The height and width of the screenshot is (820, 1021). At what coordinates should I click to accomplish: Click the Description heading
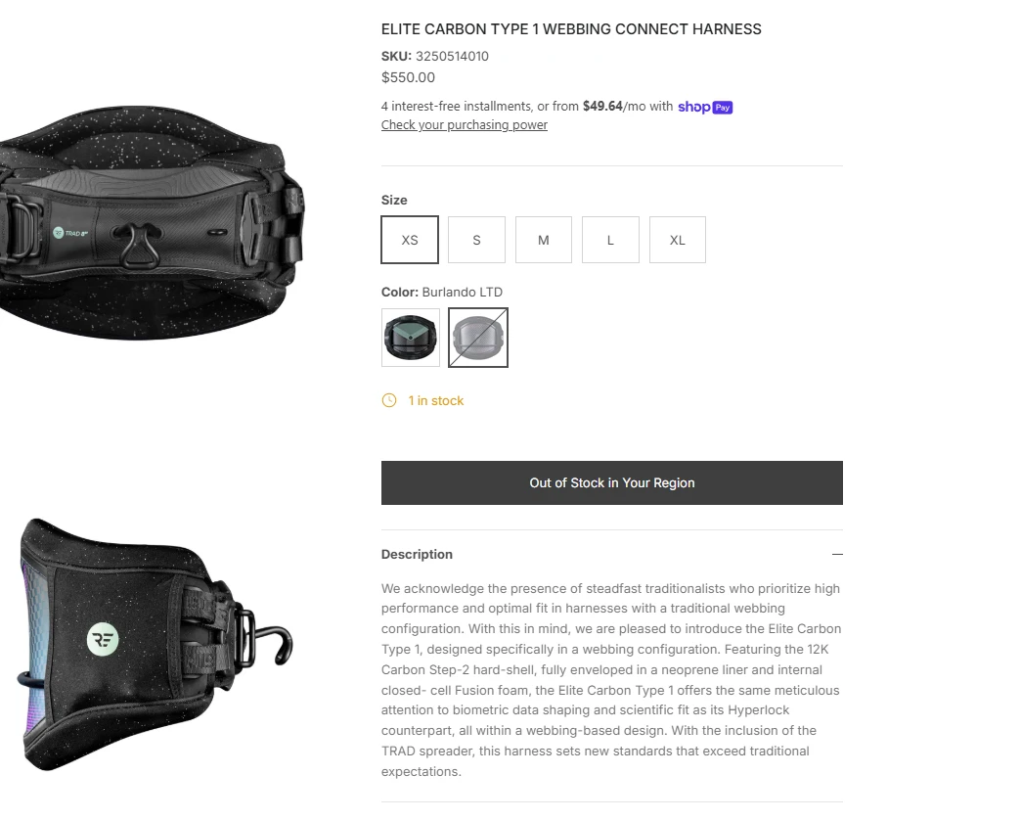click(417, 554)
